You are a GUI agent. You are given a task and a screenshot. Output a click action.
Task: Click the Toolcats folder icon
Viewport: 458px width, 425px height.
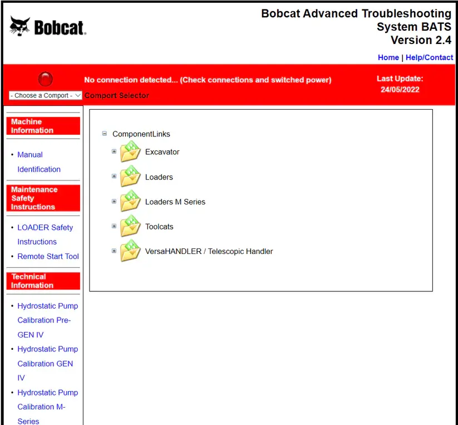130,227
